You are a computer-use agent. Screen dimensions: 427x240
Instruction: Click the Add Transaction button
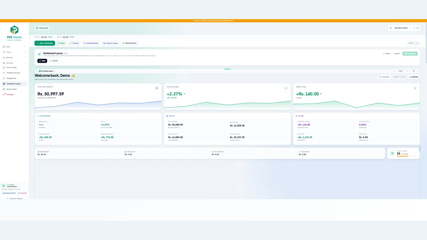(x=45, y=43)
